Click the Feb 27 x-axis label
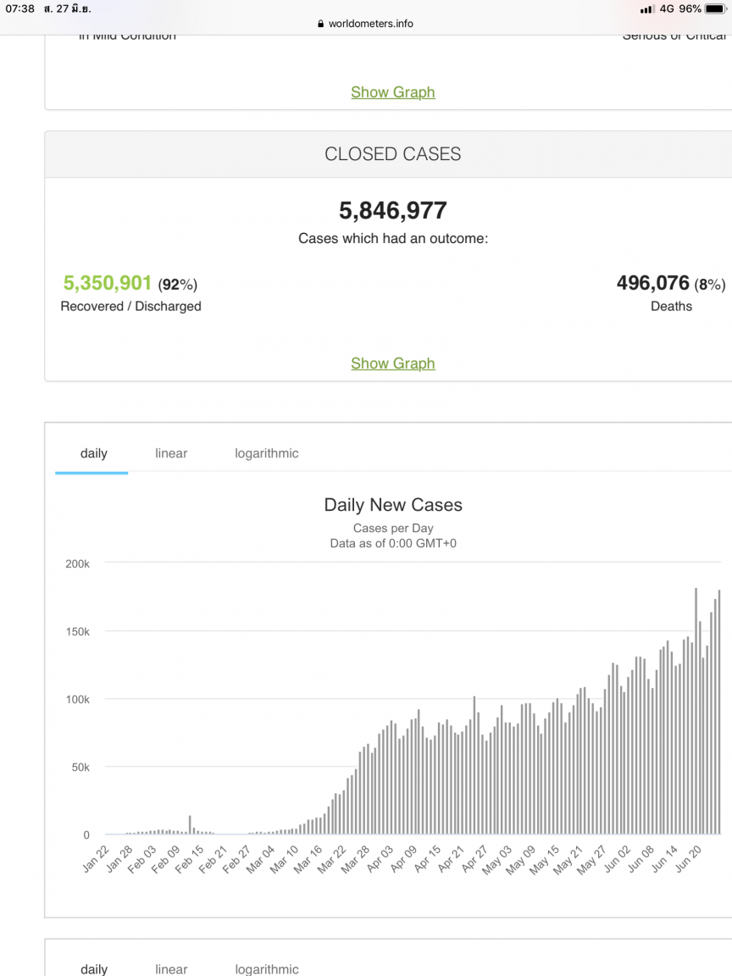Screen dimensions: 732x976 point(236,859)
